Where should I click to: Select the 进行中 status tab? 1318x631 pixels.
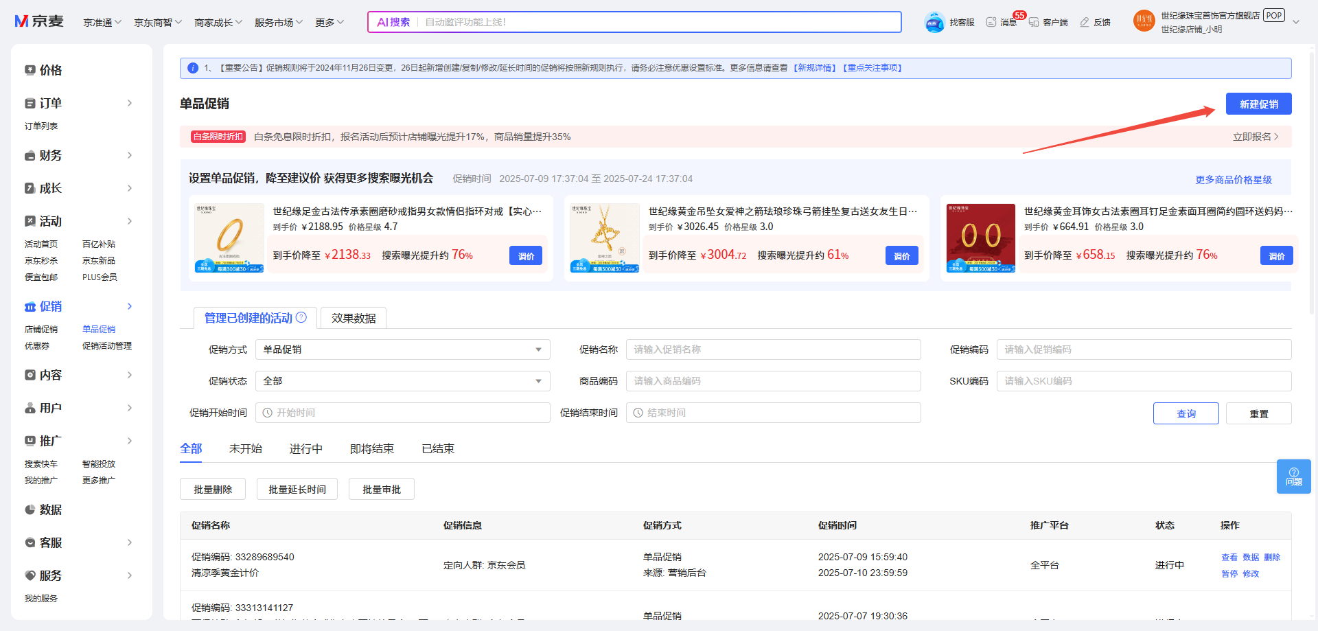[305, 449]
